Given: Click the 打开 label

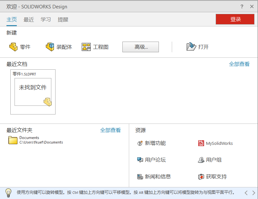Looking at the screenshot, I should (x=203, y=47).
